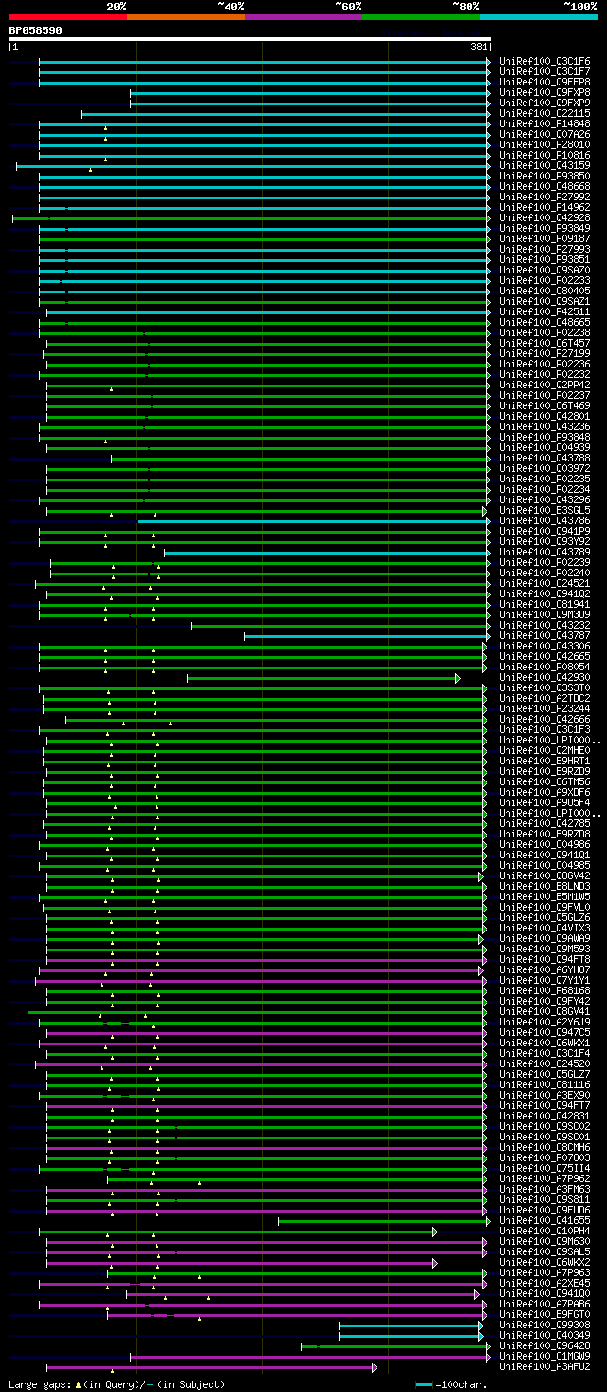Click the green ~80% identity legend segment
Viewport: 607px width, 1392px height.
421,17
